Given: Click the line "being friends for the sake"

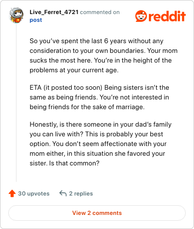Looking at the screenshot, I should point(87,107).
